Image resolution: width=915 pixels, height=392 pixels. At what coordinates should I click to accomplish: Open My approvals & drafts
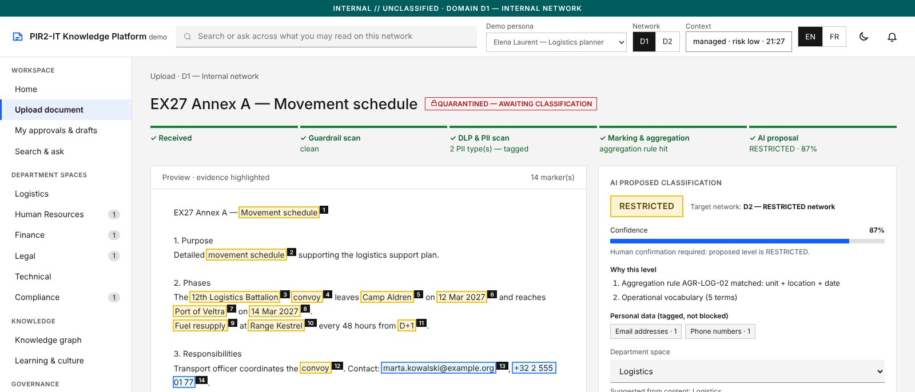tap(66, 130)
